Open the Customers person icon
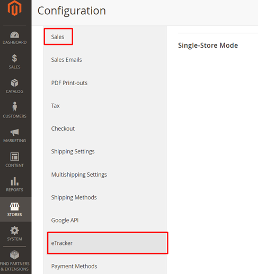Viewport: 258px width, 274px height. point(15,106)
